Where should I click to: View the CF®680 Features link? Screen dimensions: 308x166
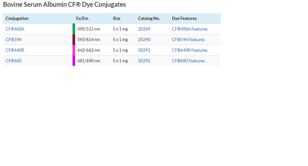click(188, 61)
